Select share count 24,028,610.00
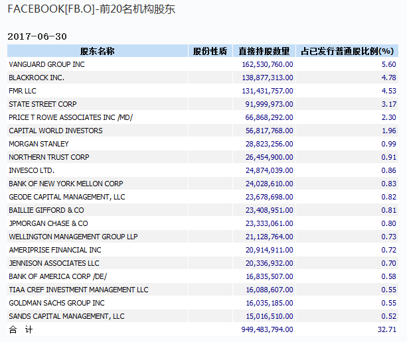 pyautogui.click(x=269, y=184)
